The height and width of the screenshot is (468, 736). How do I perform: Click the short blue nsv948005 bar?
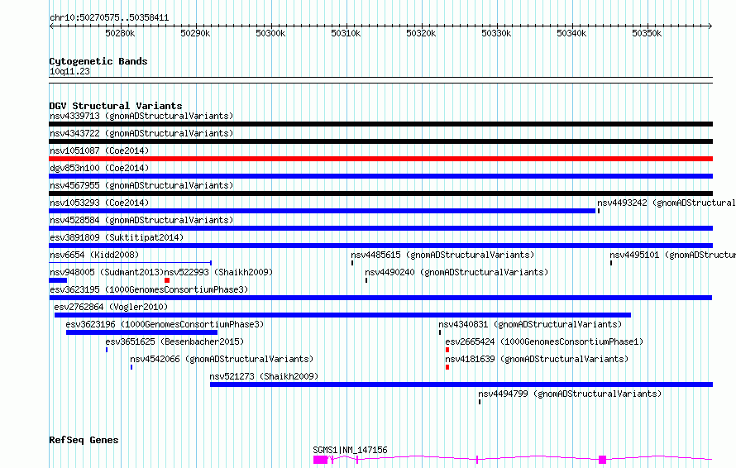click(58, 280)
